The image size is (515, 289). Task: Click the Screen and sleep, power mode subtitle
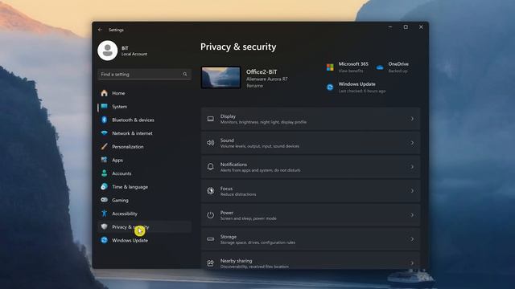[249, 218]
